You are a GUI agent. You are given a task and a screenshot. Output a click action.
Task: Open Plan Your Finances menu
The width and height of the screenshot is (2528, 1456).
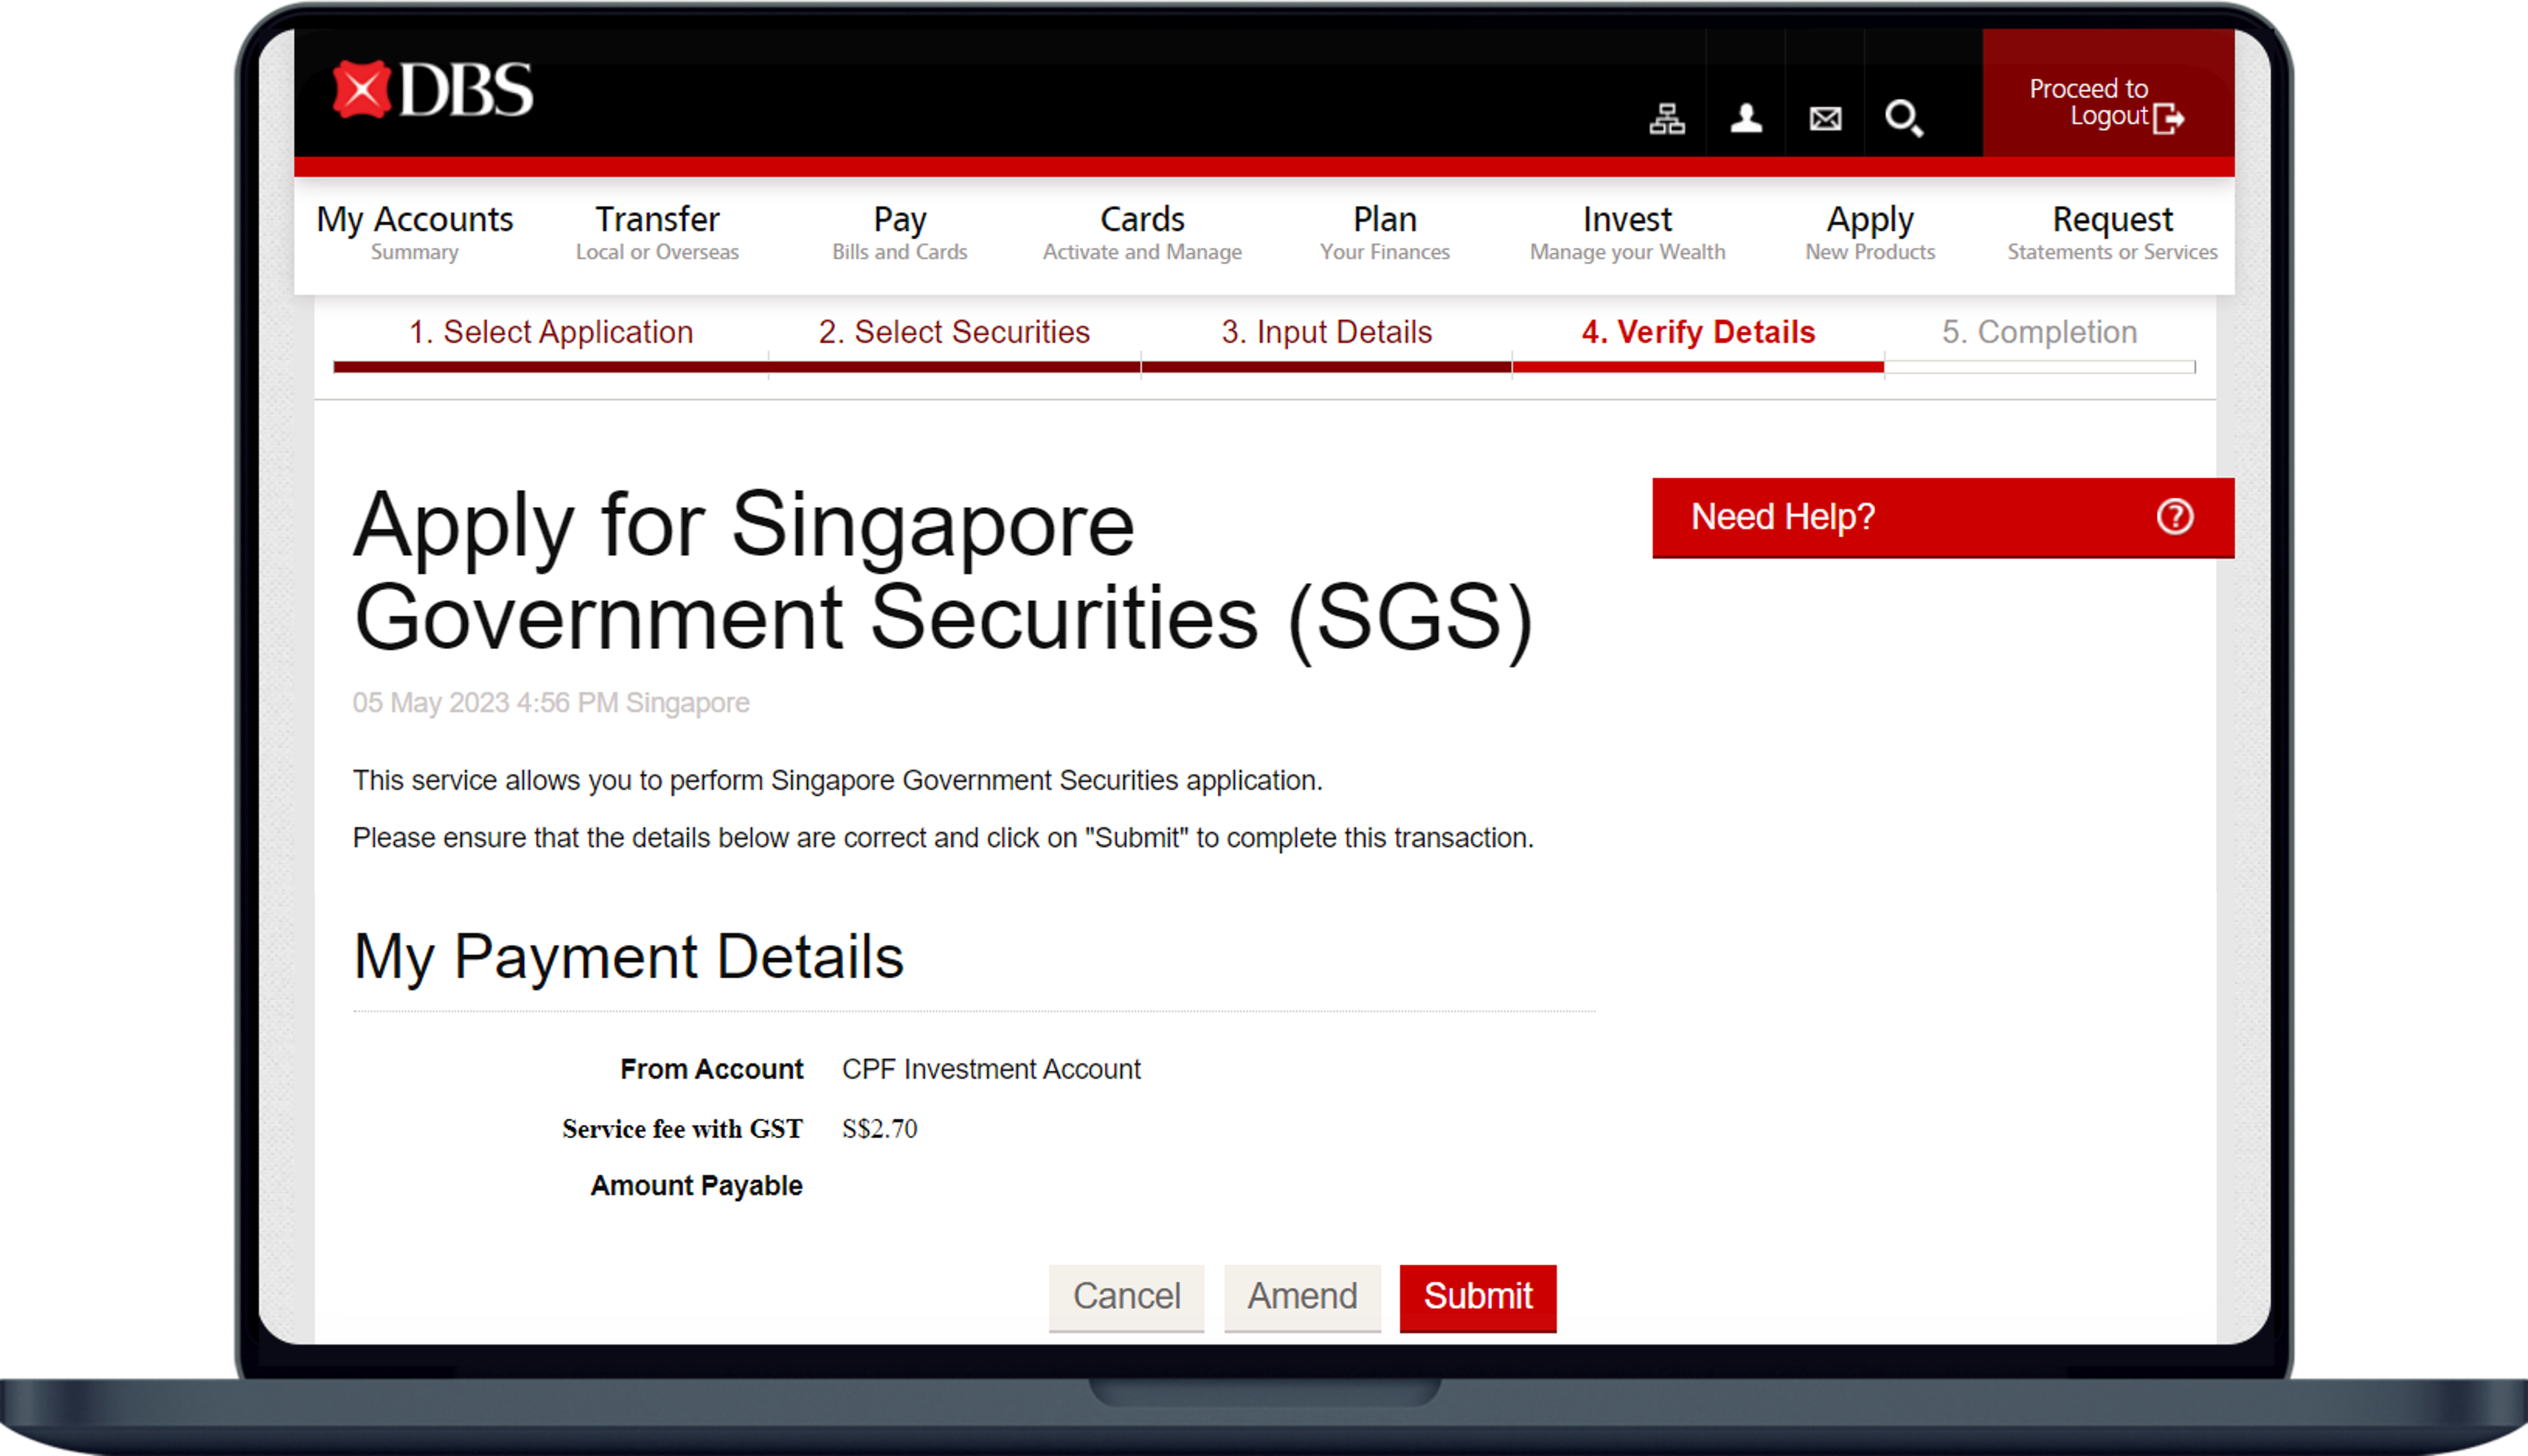1384,232
